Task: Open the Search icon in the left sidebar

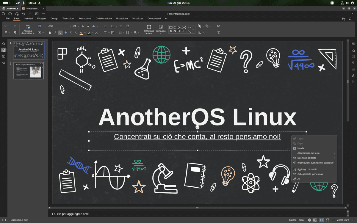Action: click(x=4, y=44)
